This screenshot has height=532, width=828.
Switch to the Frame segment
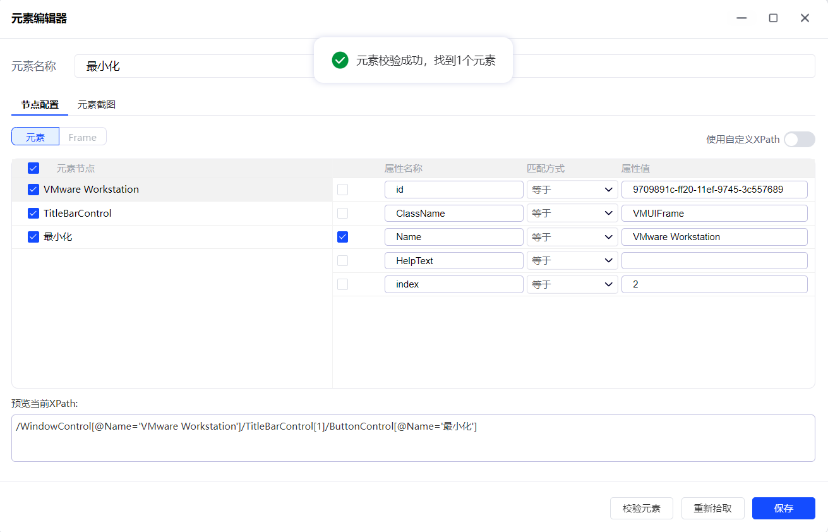(x=83, y=137)
